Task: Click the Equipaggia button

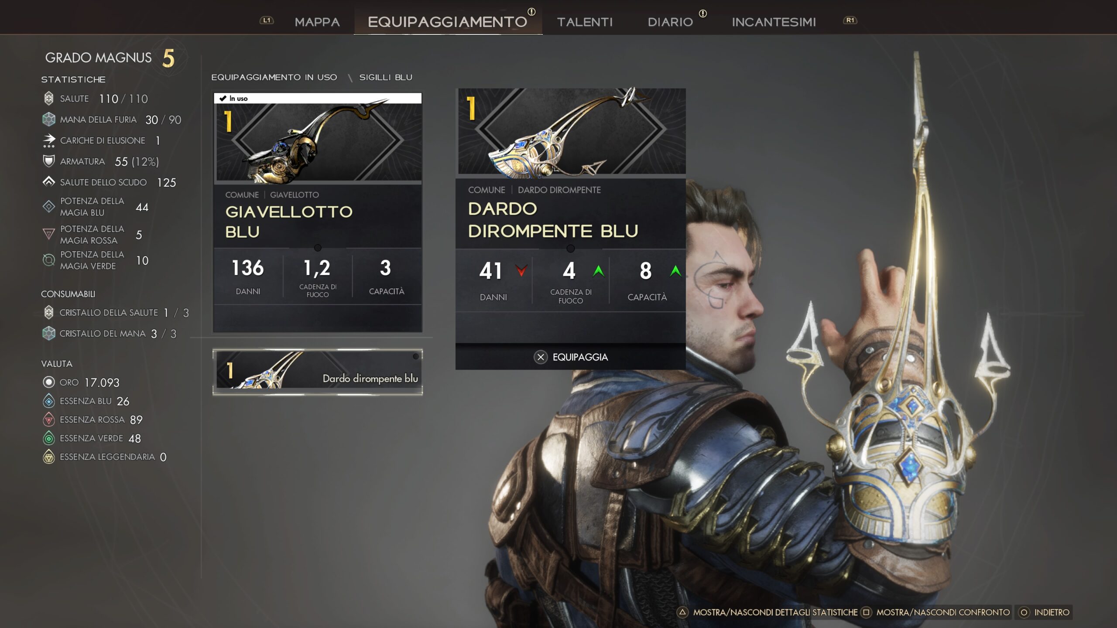Action: coord(571,357)
